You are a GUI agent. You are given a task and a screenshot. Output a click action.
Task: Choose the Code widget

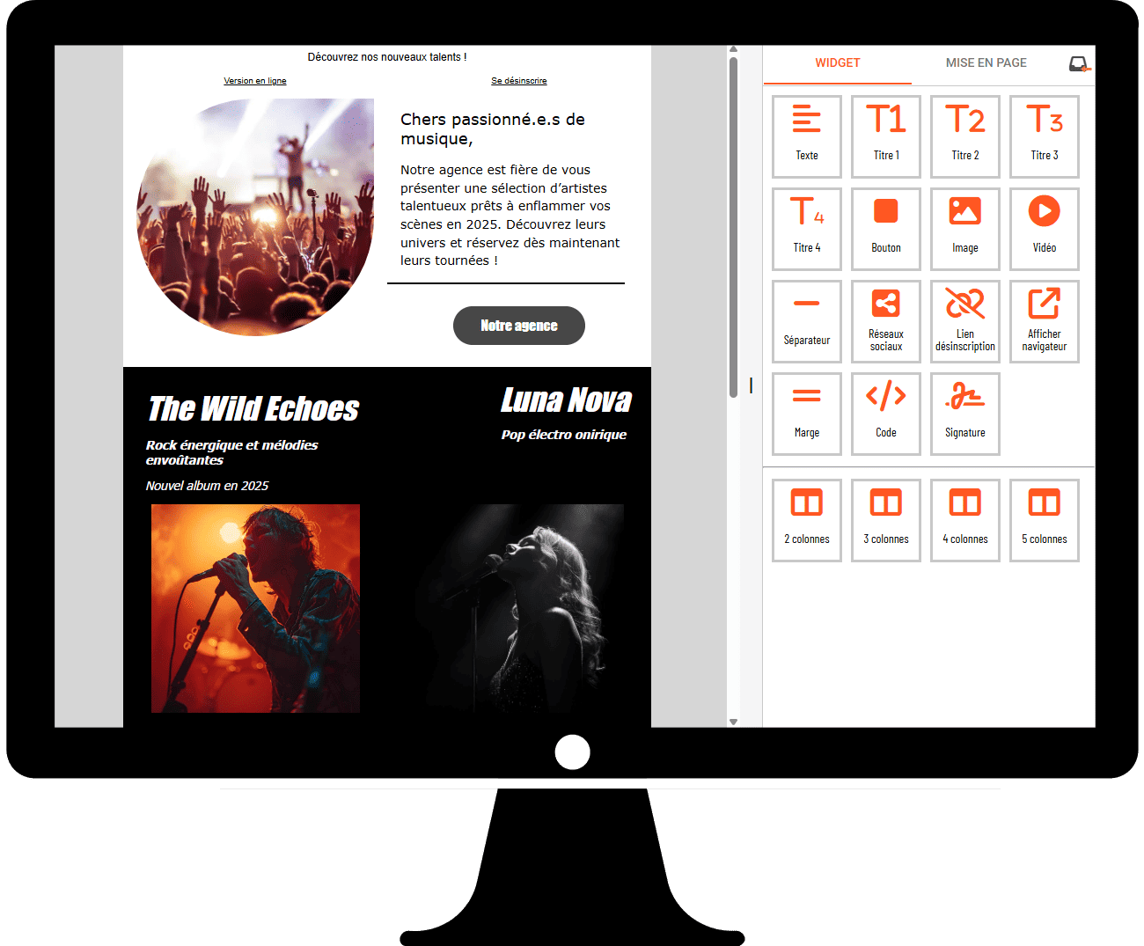coord(885,414)
